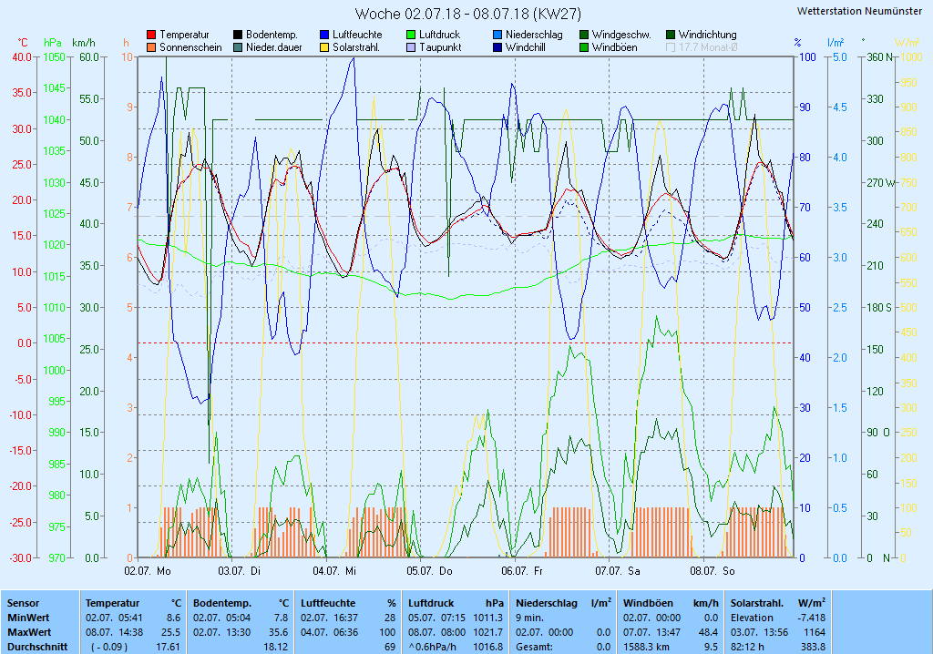Click the Luftfeuchte column header in table

328,603
